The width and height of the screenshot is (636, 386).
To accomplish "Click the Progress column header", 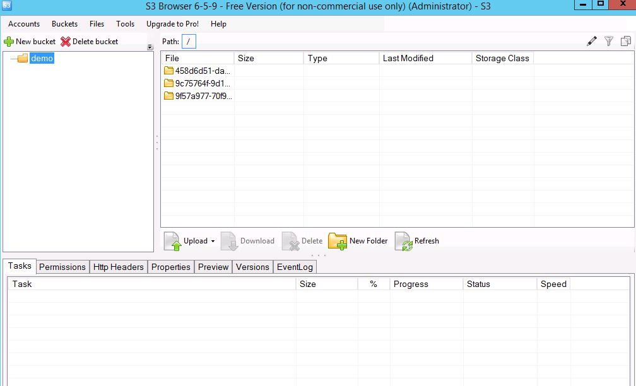I will point(427,284).
